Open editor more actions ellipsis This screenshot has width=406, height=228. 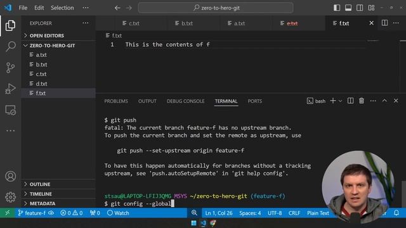pos(396,23)
